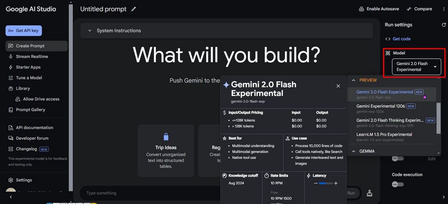
Task: Select the LearnLM 1.5 Pro Experimental model
Action: click(x=392, y=137)
